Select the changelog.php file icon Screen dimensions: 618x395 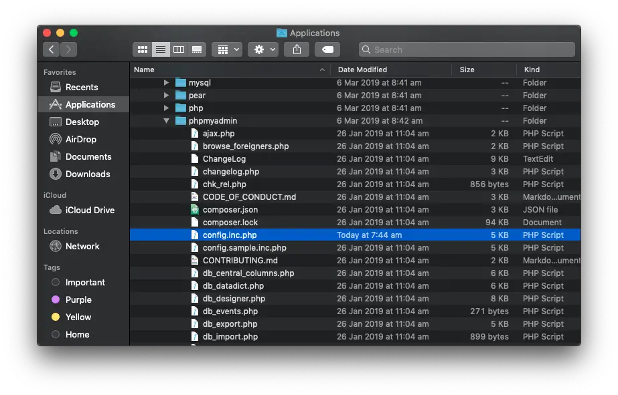195,172
